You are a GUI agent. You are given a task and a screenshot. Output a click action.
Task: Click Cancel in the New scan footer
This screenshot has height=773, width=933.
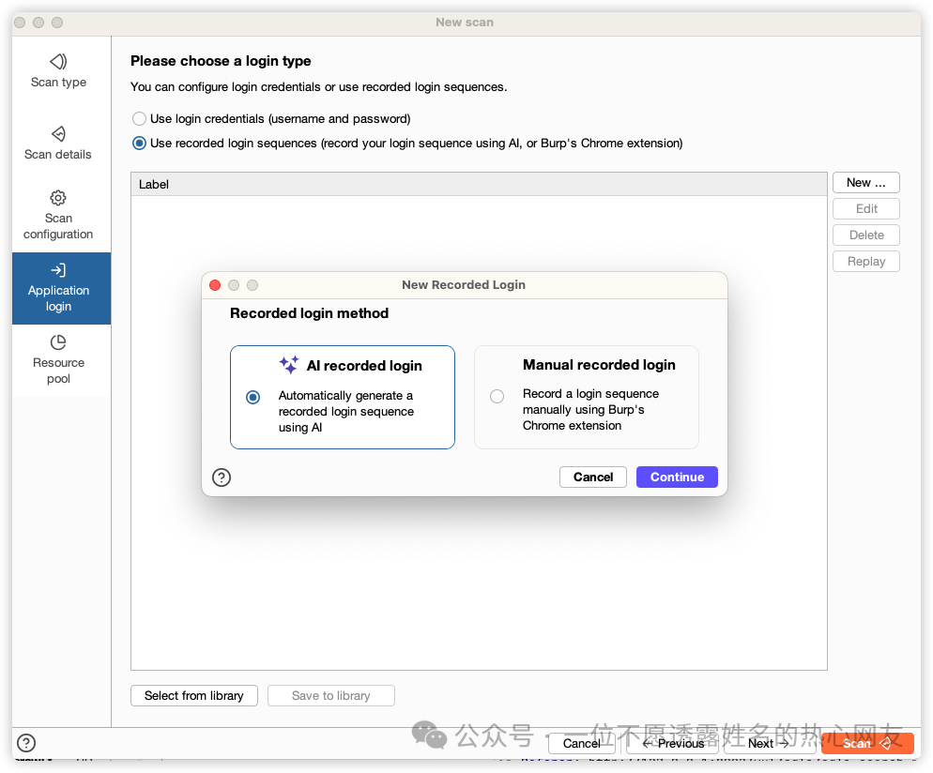pos(581,743)
